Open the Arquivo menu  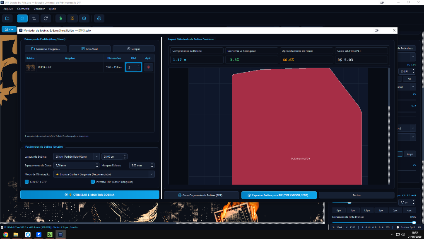pyautogui.click(x=8, y=9)
